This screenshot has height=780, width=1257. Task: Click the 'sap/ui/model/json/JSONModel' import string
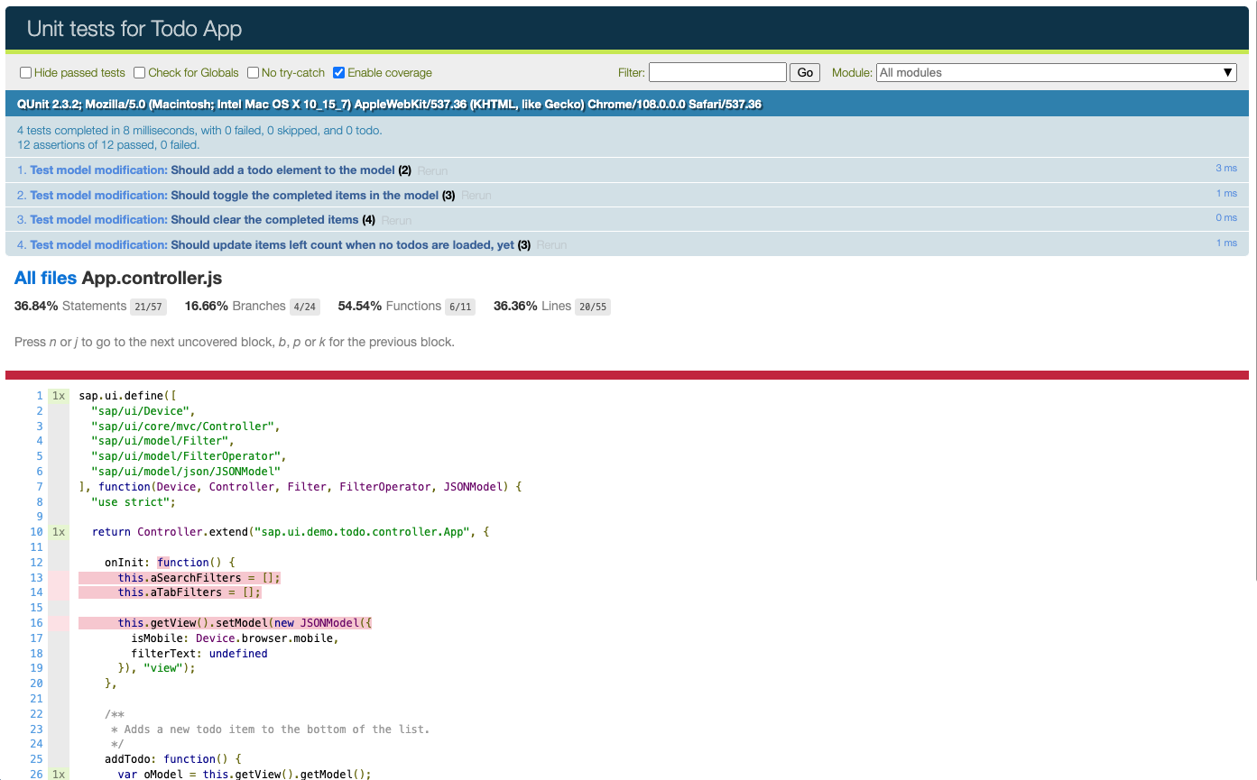click(x=186, y=472)
